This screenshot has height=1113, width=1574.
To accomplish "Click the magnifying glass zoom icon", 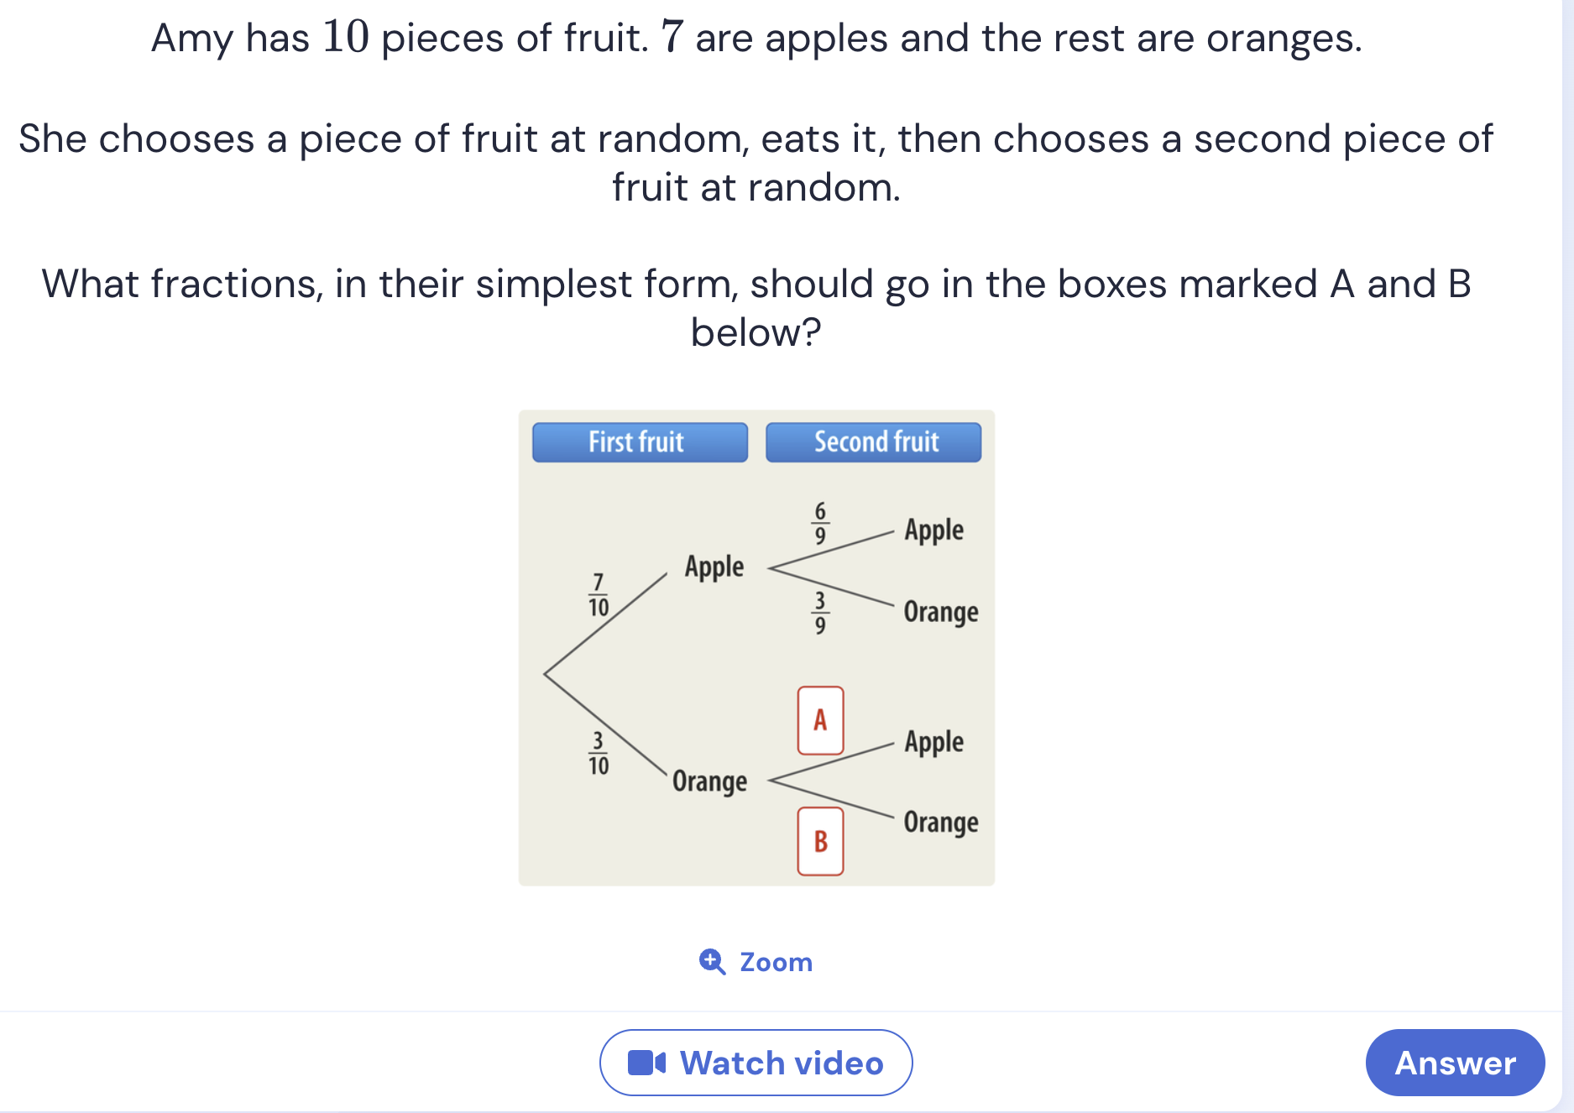I will coord(713,961).
